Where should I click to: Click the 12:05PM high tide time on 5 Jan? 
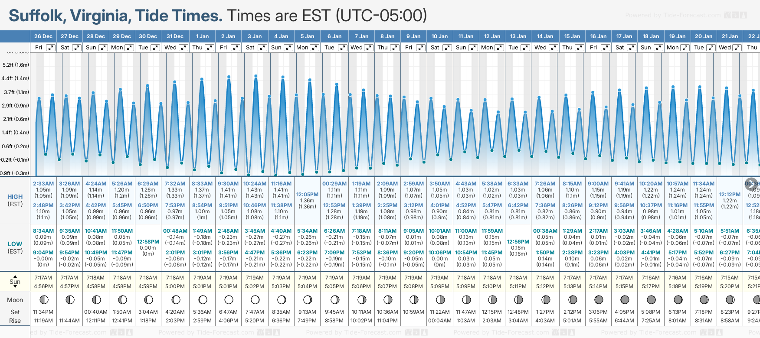(x=307, y=195)
